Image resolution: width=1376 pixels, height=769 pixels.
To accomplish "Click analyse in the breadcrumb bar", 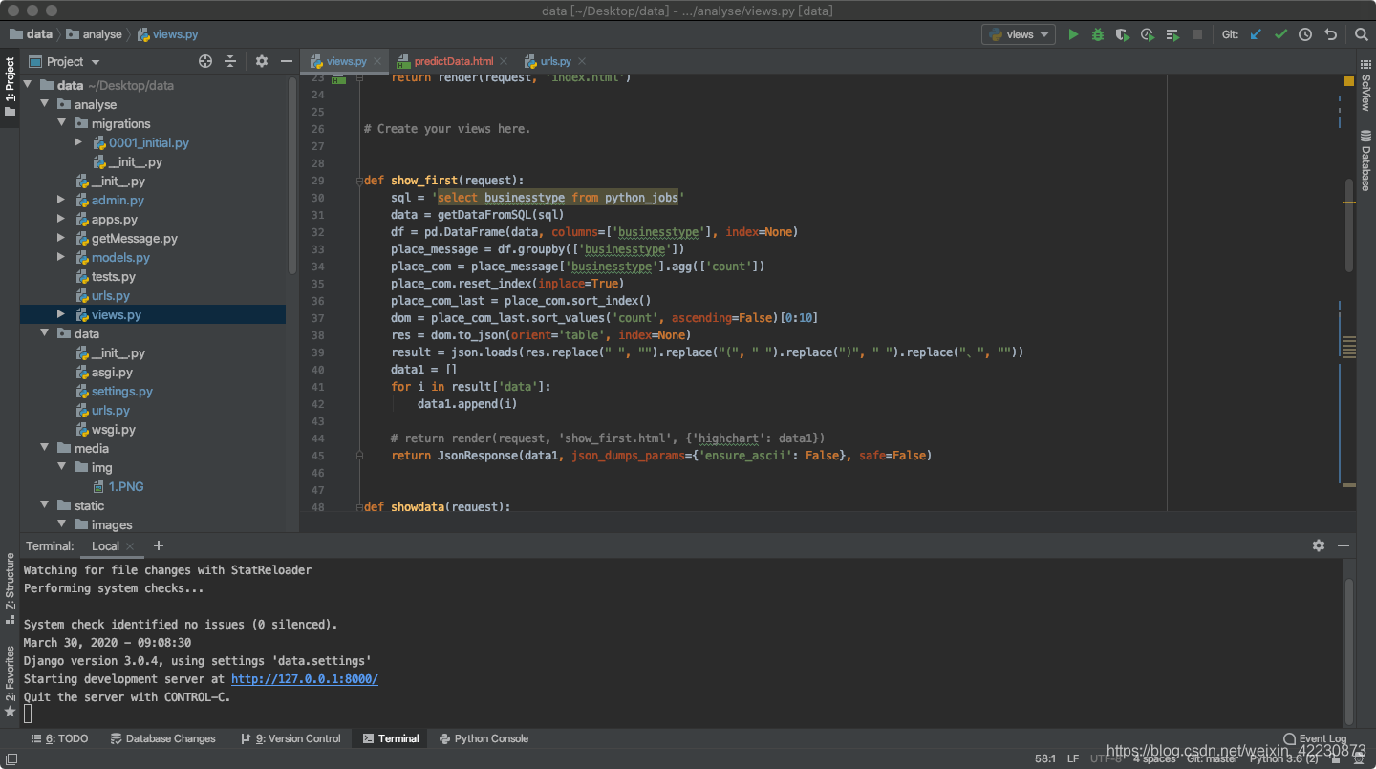I will (x=94, y=34).
